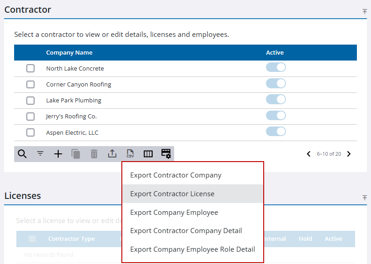Image resolution: width=371 pixels, height=264 pixels.
Task: Click the copy record icon
Action: click(76, 154)
